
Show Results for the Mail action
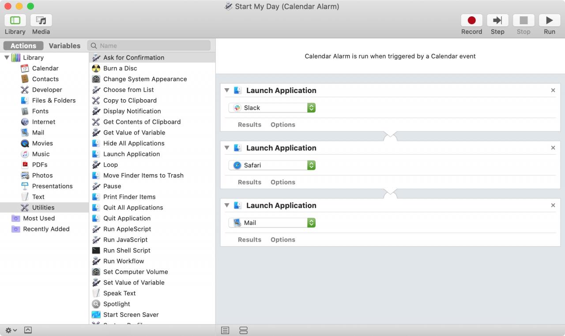pos(249,240)
